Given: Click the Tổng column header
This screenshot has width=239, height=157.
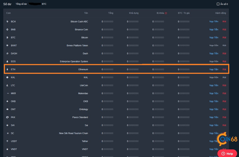Looking at the screenshot, I should (x=111, y=13).
